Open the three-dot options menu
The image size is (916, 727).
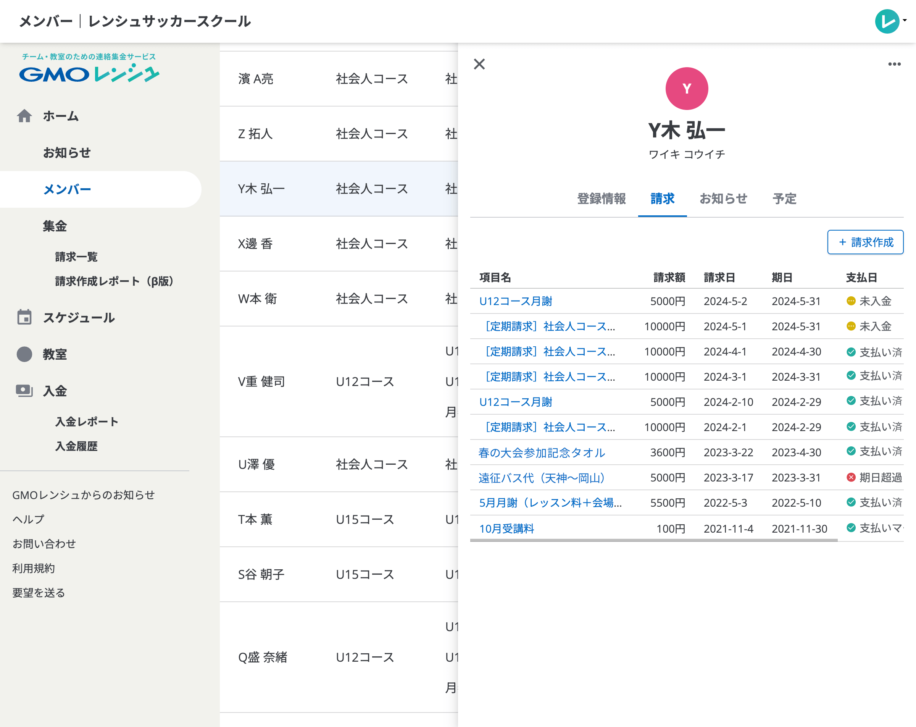tap(894, 64)
